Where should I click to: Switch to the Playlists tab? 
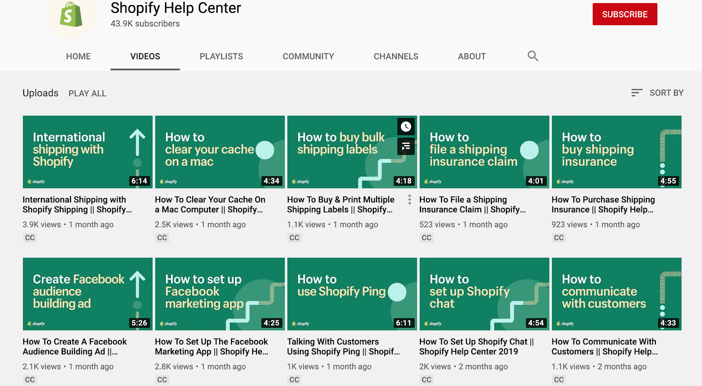pos(222,57)
